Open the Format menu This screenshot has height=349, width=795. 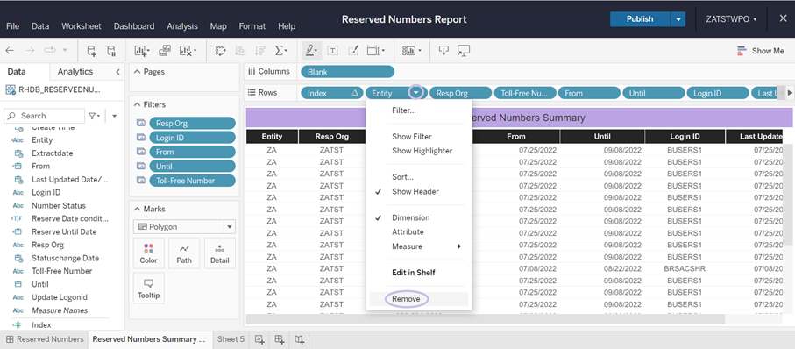252,26
